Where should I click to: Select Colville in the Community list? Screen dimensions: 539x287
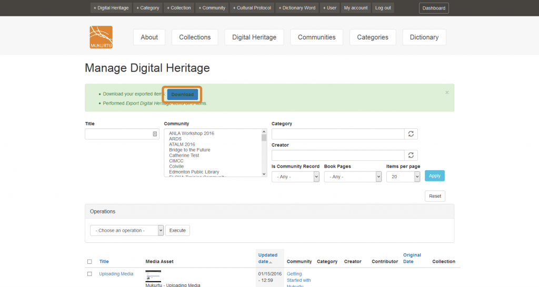(x=176, y=166)
